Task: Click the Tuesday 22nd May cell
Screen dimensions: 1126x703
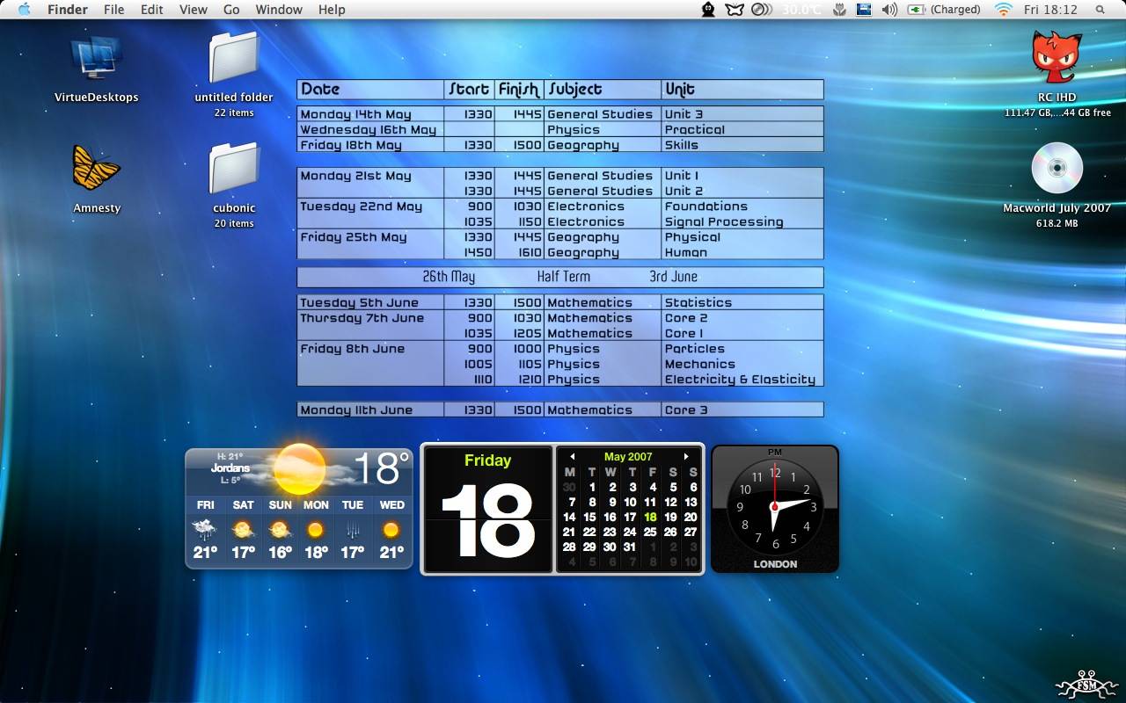Action: coord(370,207)
